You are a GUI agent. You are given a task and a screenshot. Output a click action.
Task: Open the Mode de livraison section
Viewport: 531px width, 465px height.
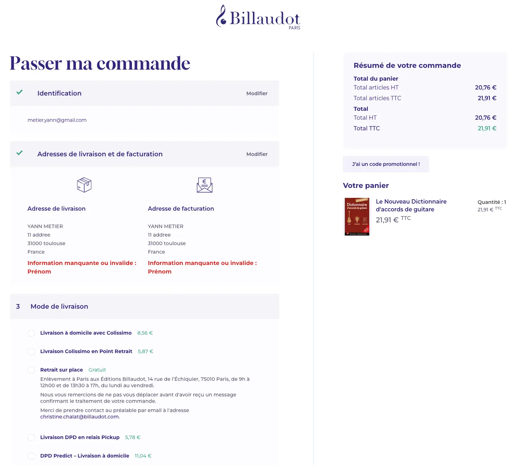pyautogui.click(x=59, y=306)
